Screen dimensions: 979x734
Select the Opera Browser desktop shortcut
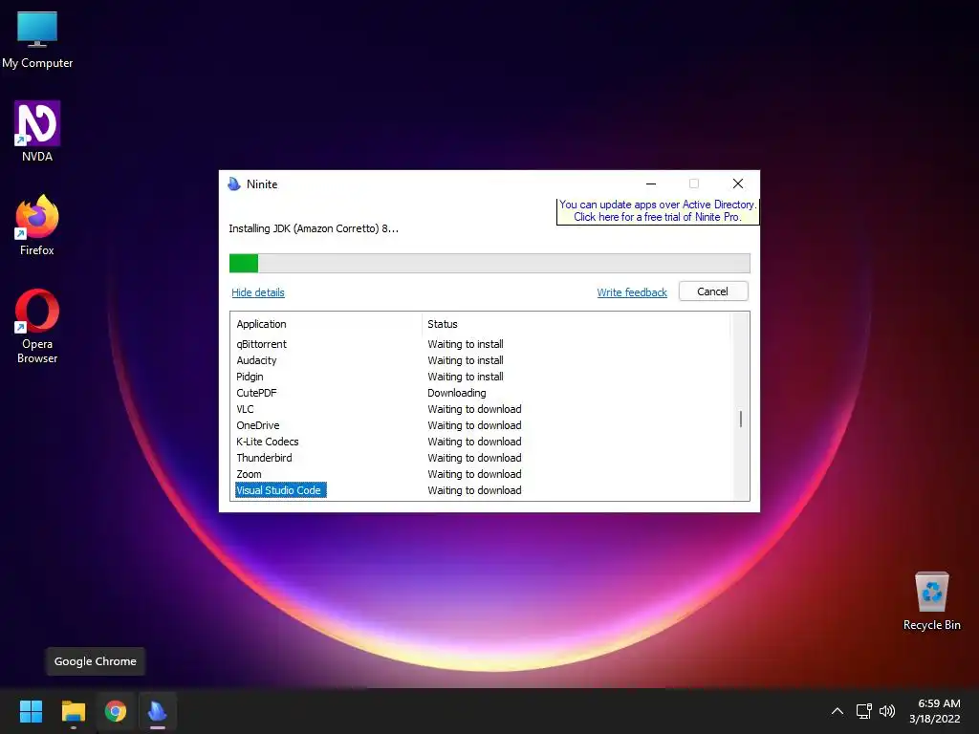[x=37, y=326]
